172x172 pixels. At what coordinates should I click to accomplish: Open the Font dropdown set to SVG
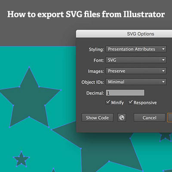click(136, 60)
